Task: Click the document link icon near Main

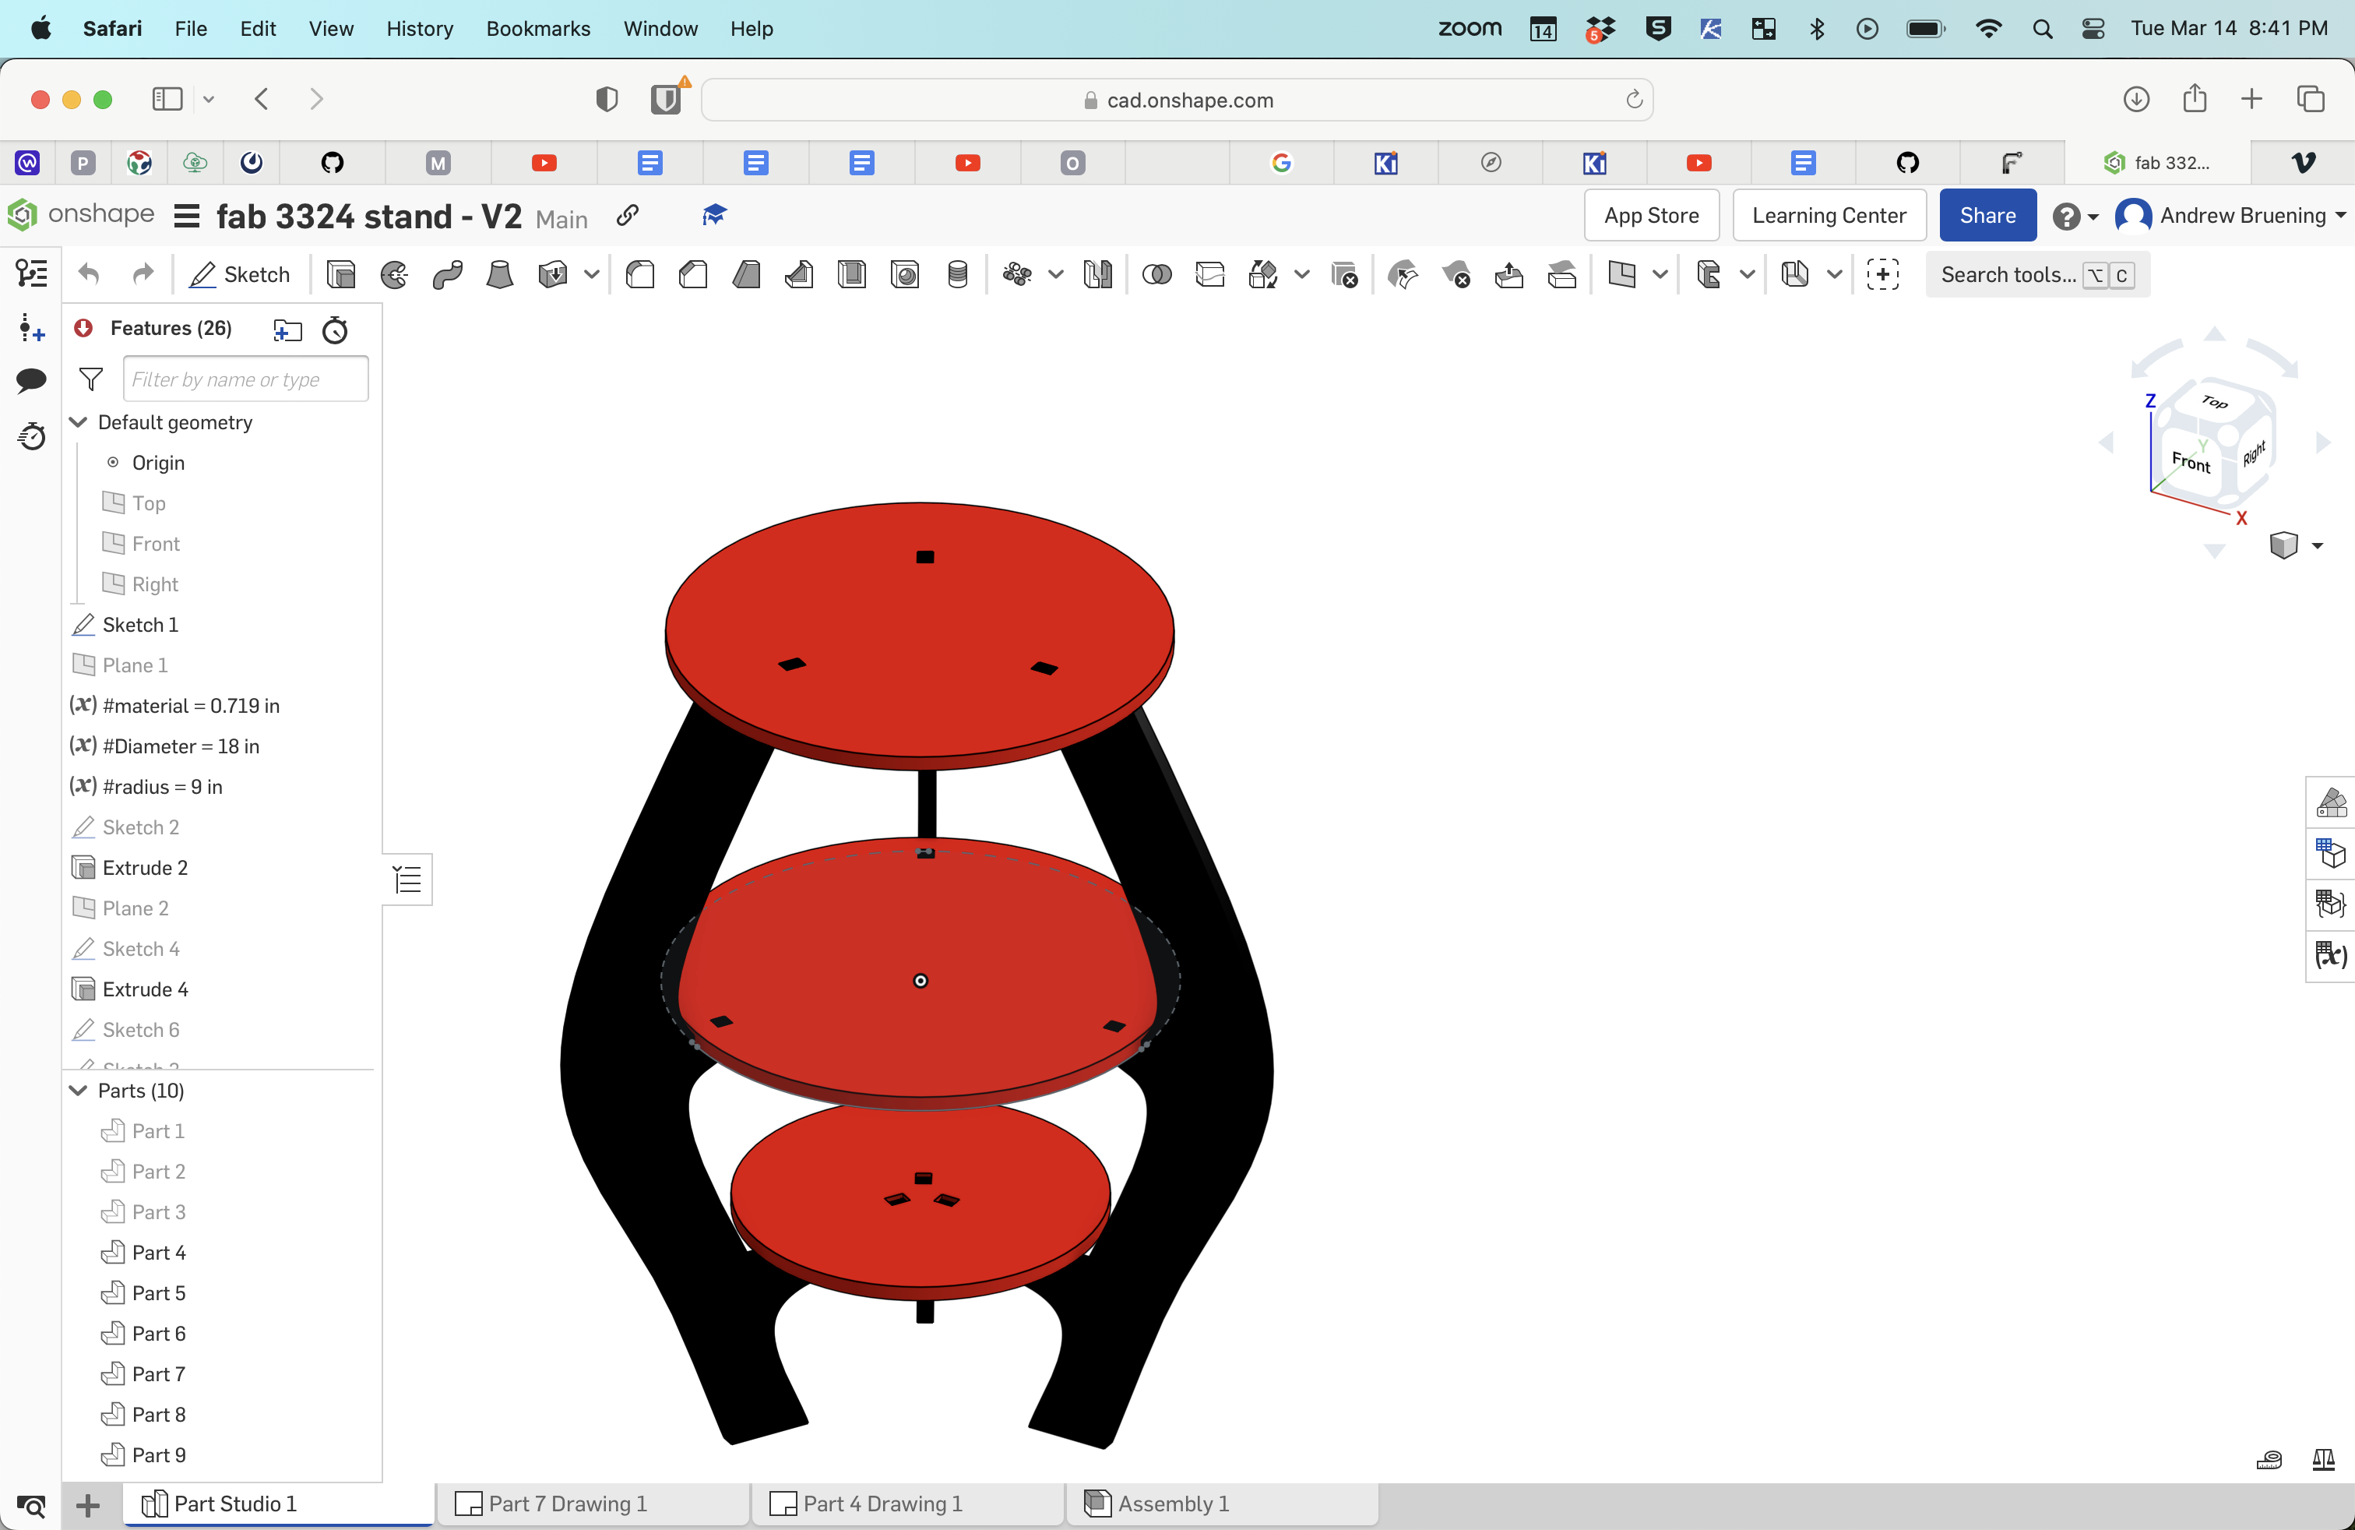Action: tap(628, 216)
